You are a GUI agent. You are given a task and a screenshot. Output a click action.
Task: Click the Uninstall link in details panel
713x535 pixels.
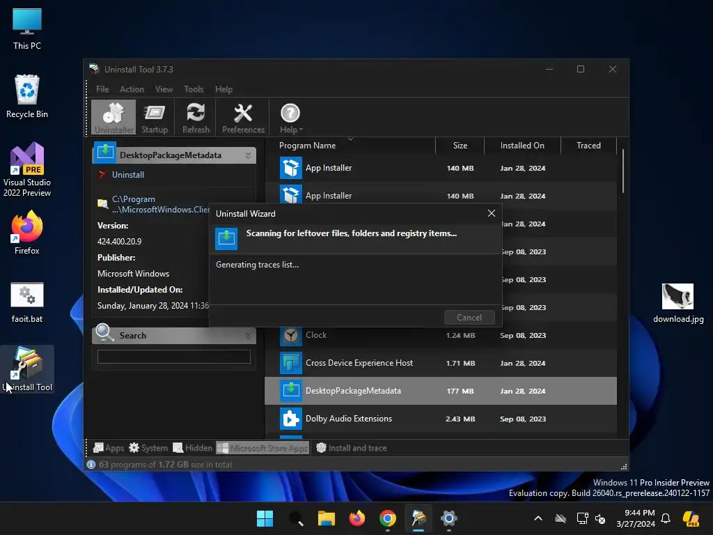coord(128,175)
